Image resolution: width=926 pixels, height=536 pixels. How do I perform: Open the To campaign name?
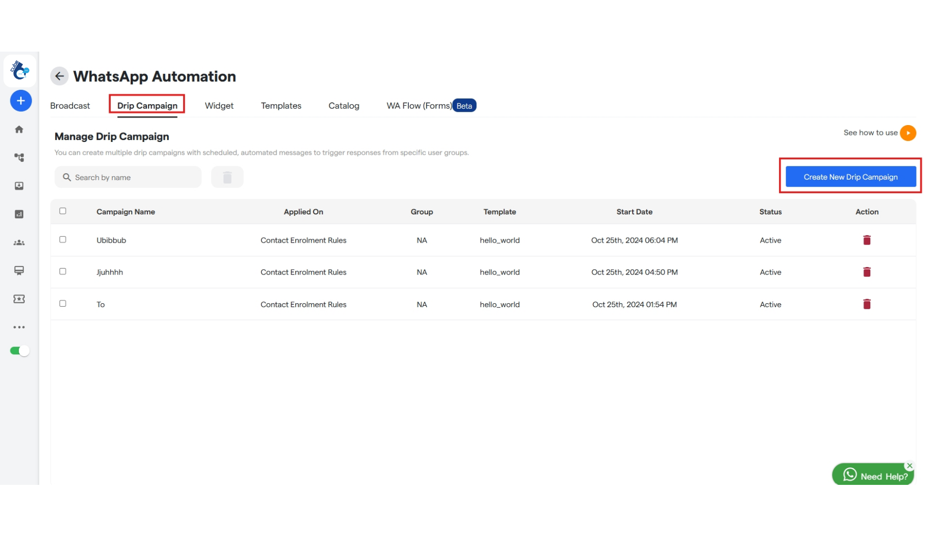click(x=101, y=305)
